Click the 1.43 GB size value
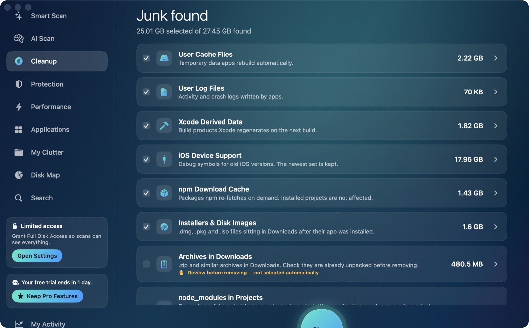 pos(470,193)
